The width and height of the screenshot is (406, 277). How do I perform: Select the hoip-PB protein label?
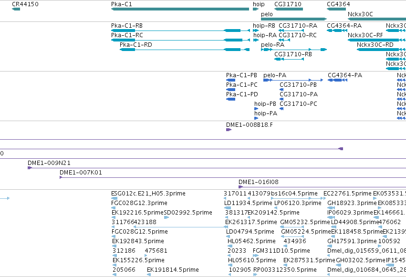(265, 104)
